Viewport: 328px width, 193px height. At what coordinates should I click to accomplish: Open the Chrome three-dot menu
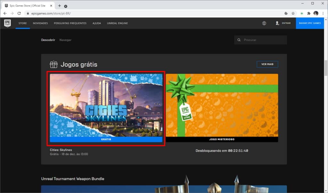coord(323,13)
